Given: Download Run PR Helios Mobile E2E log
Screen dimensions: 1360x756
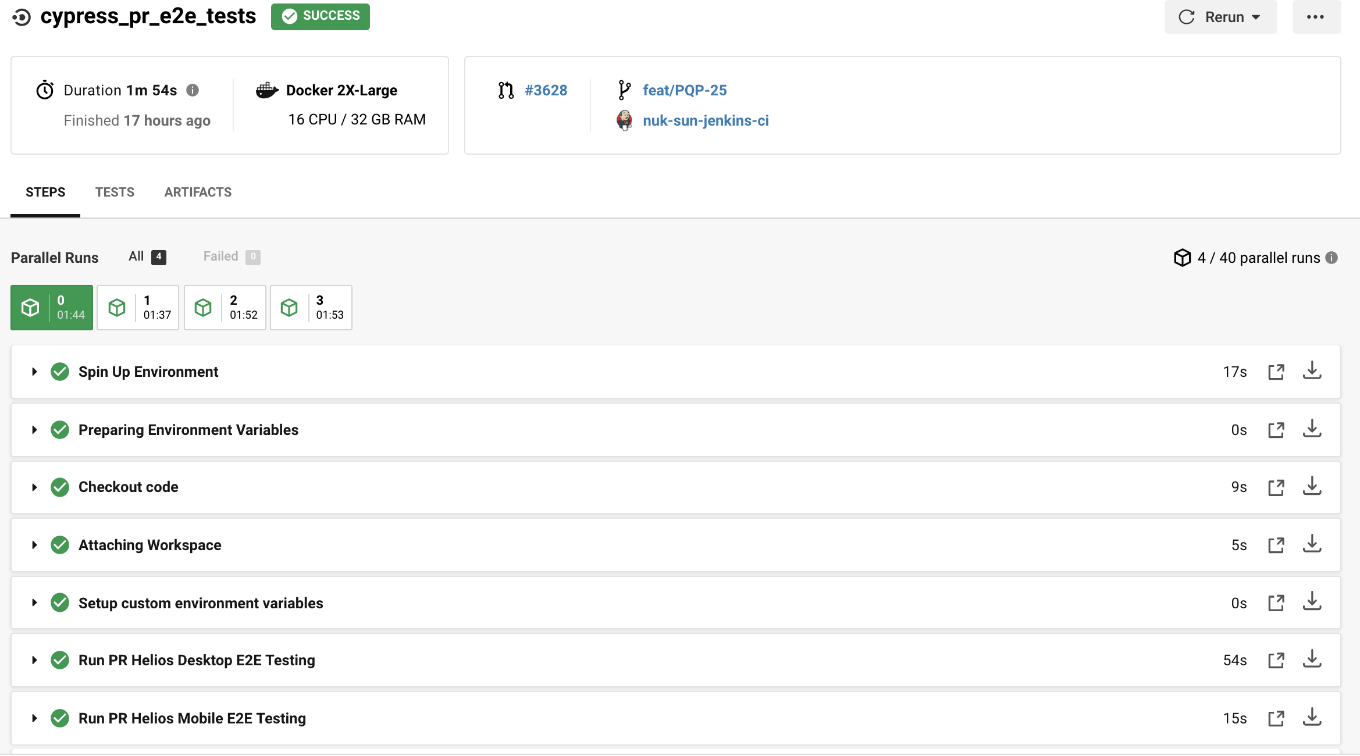Looking at the screenshot, I should tap(1312, 718).
